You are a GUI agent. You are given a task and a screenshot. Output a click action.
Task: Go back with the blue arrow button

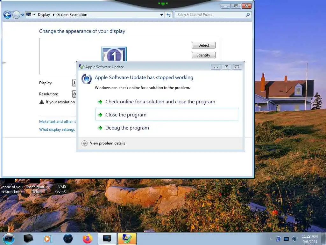point(7,15)
